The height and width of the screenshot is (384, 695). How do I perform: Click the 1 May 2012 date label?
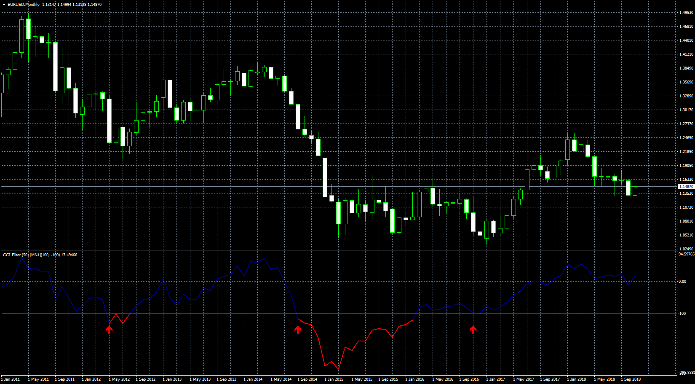pyautogui.click(x=119, y=379)
